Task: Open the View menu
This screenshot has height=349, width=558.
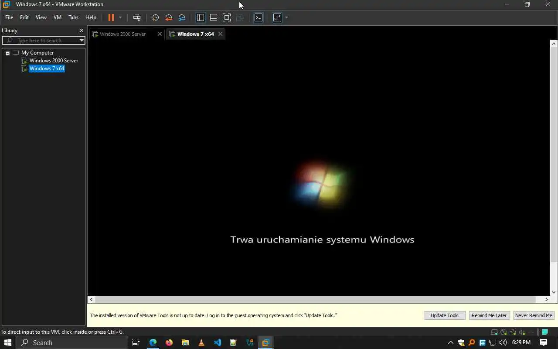Action: click(x=41, y=17)
